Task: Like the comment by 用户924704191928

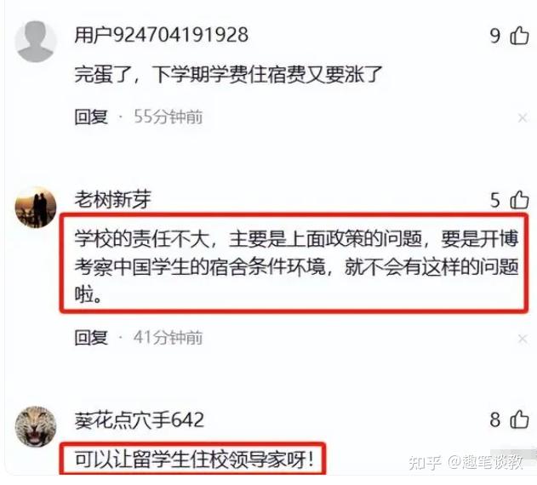Action: click(519, 35)
